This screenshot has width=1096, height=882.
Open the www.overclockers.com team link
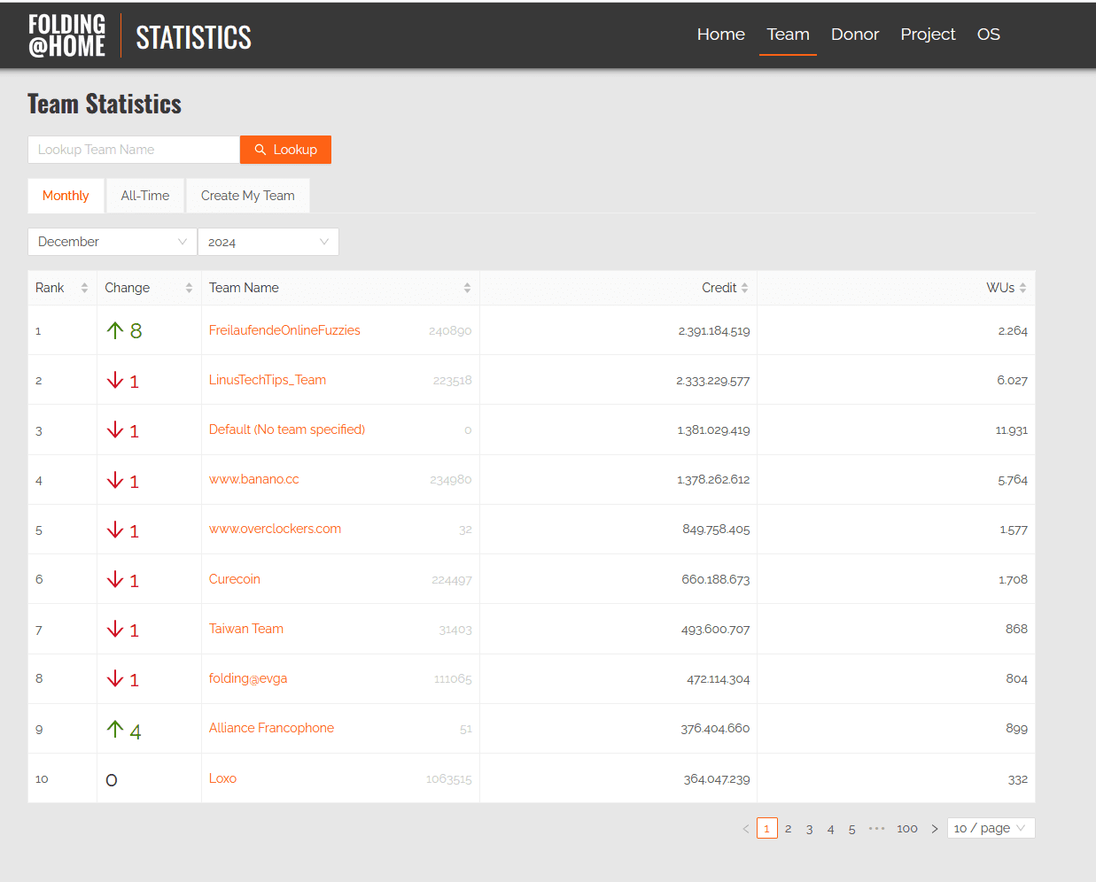tap(275, 529)
